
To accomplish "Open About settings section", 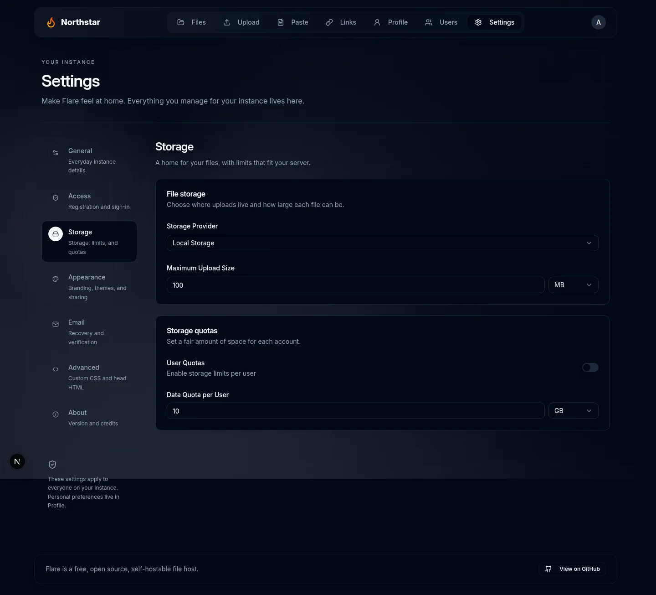I will pos(89,418).
